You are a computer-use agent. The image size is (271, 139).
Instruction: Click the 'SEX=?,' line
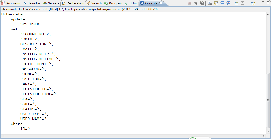tap(27, 99)
